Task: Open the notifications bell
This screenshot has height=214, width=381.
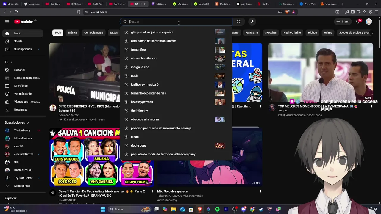Action: pos(357,21)
